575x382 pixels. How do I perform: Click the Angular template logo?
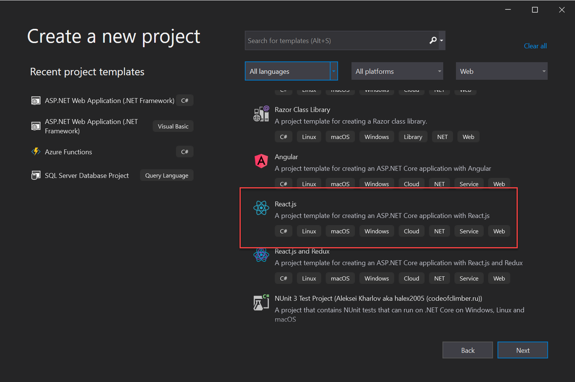click(x=261, y=161)
